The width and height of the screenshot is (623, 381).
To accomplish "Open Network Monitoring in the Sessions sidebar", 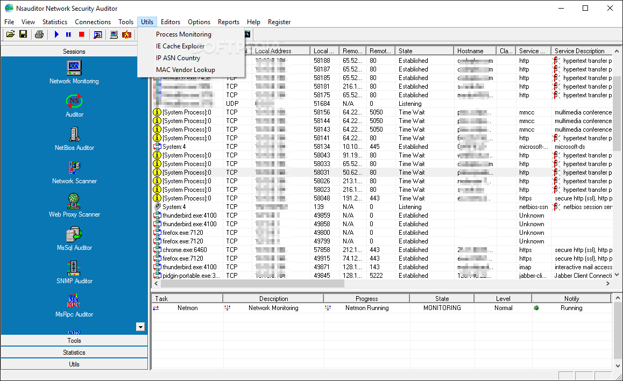I will (x=74, y=72).
